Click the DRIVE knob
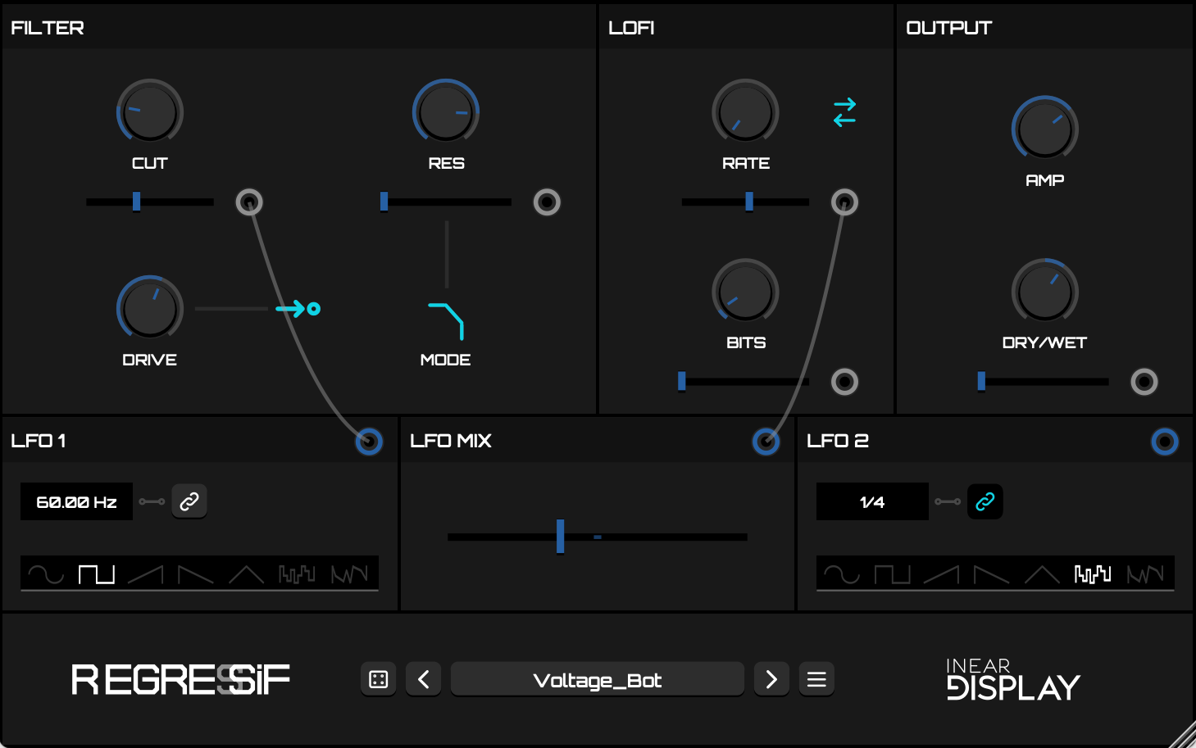 (x=150, y=308)
